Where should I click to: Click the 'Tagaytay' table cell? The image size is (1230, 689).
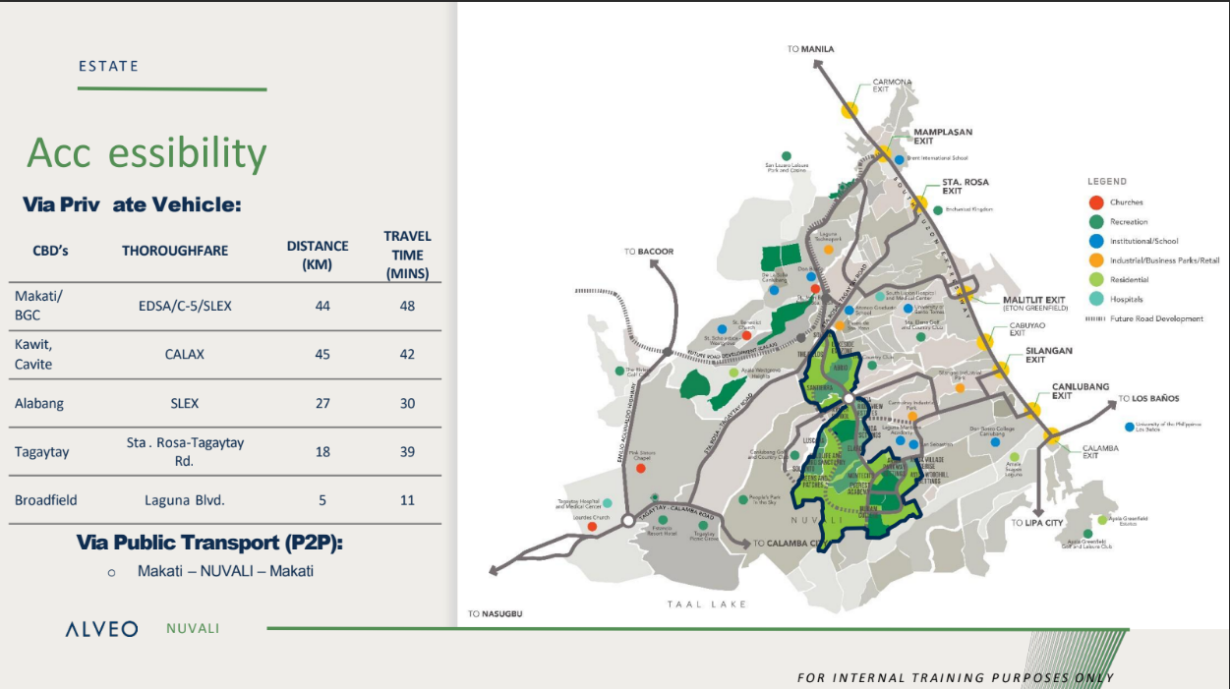tap(41, 452)
